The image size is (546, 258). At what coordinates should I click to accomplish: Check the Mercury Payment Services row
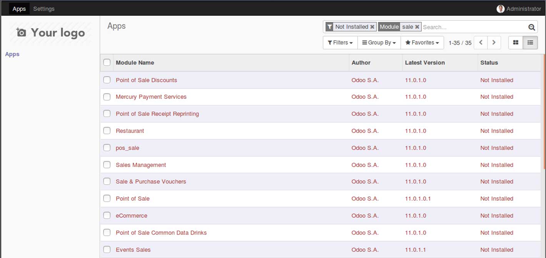pos(107,97)
